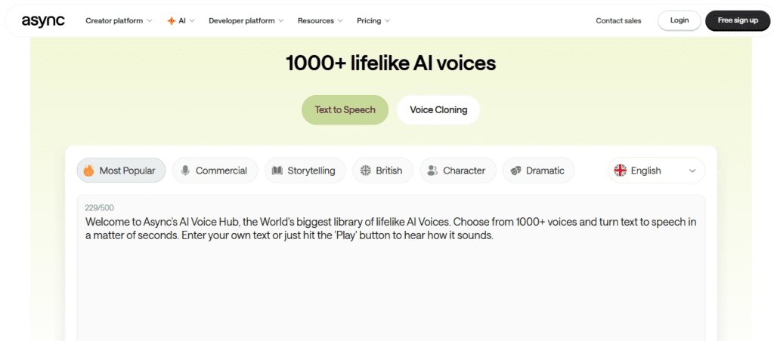Open the English language dropdown

[656, 170]
